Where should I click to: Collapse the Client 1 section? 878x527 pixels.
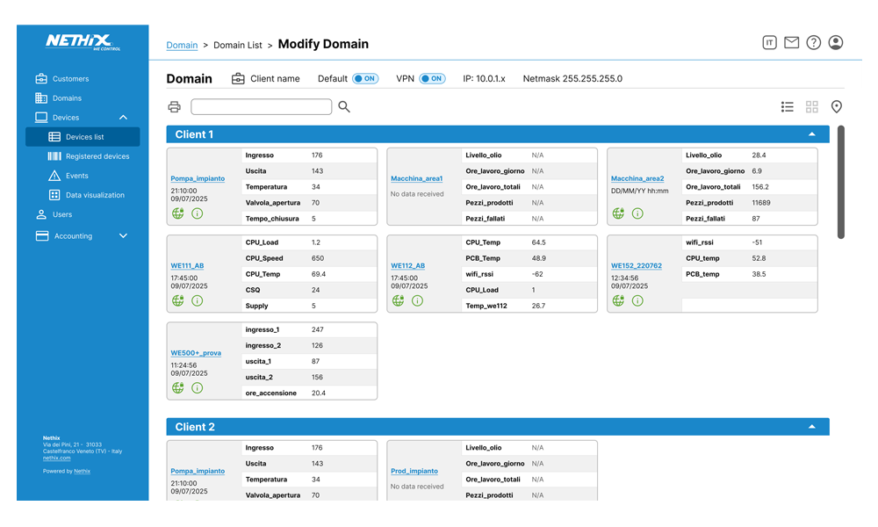coord(812,134)
